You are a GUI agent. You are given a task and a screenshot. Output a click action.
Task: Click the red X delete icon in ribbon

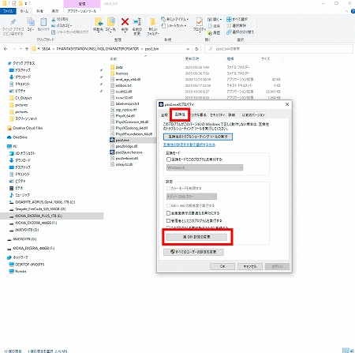pyautogui.click(x=125, y=22)
